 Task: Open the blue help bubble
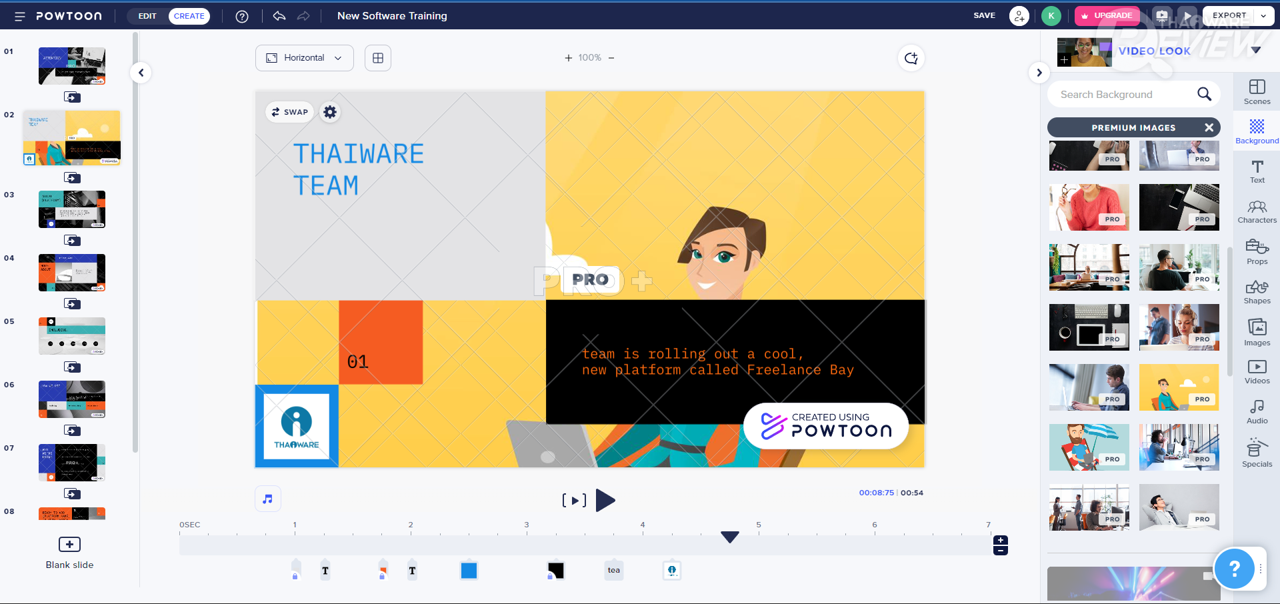1235,569
